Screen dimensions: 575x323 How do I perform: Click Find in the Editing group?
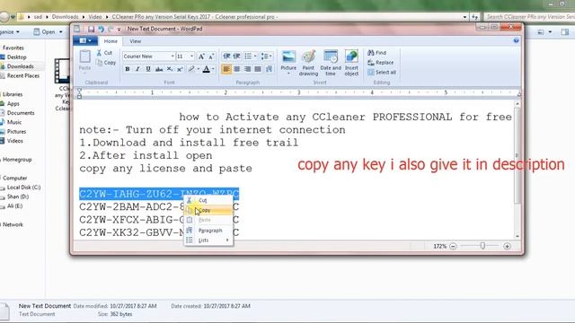pyautogui.click(x=377, y=53)
